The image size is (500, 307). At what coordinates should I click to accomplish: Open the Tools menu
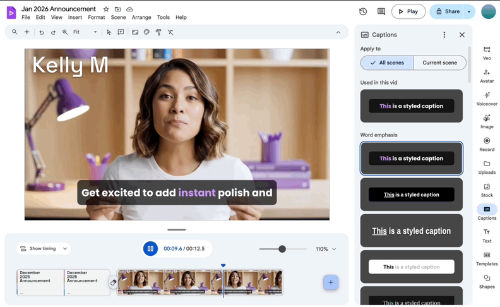pos(164,17)
